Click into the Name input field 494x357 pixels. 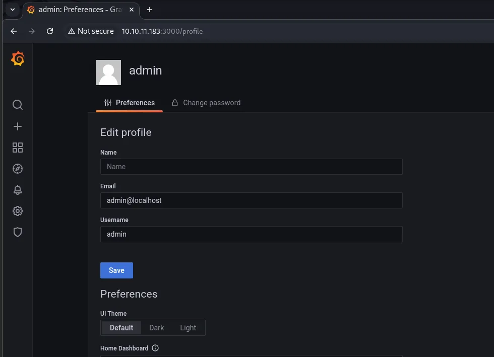(x=251, y=167)
